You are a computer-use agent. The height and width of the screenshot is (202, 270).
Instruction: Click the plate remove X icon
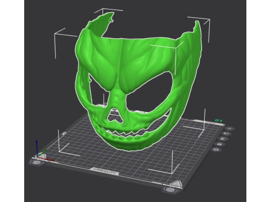(x=229, y=128)
